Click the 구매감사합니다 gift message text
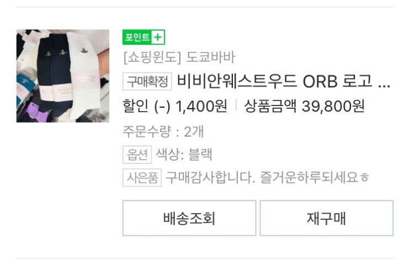 (x=267, y=177)
